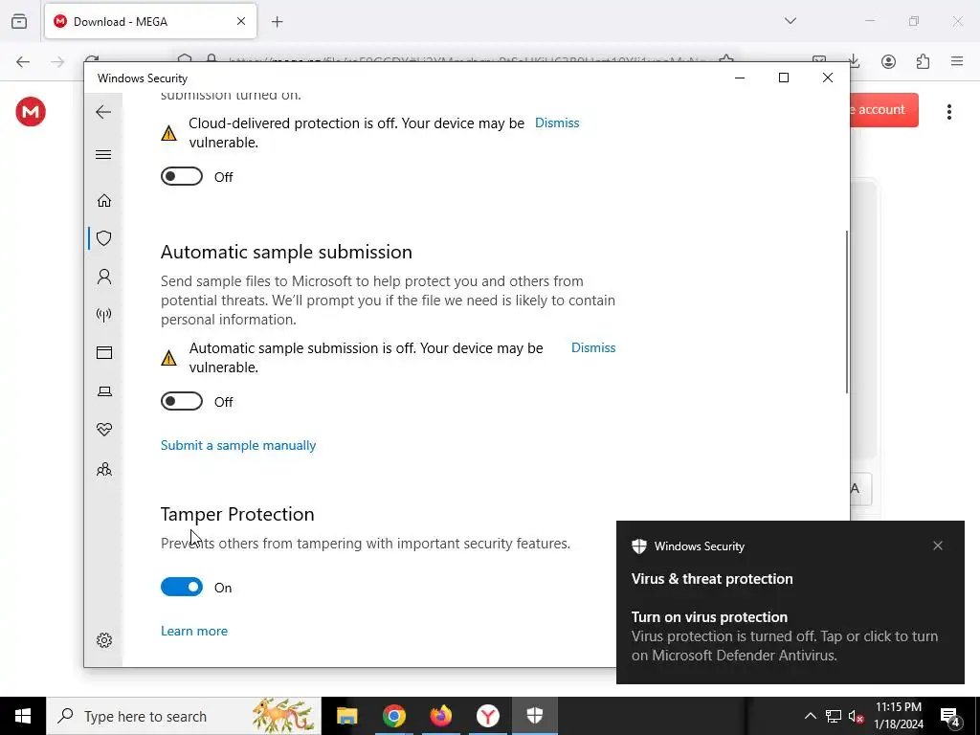Select Virus & threat protection shield icon
980x735 pixels.
click(103, 238)
